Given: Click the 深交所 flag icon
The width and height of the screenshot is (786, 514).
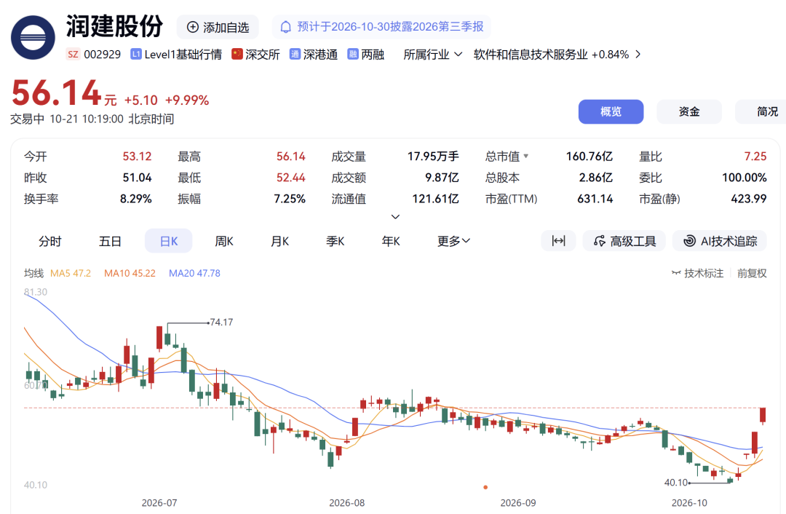Looking at the screenshot, I should point(237,54).
